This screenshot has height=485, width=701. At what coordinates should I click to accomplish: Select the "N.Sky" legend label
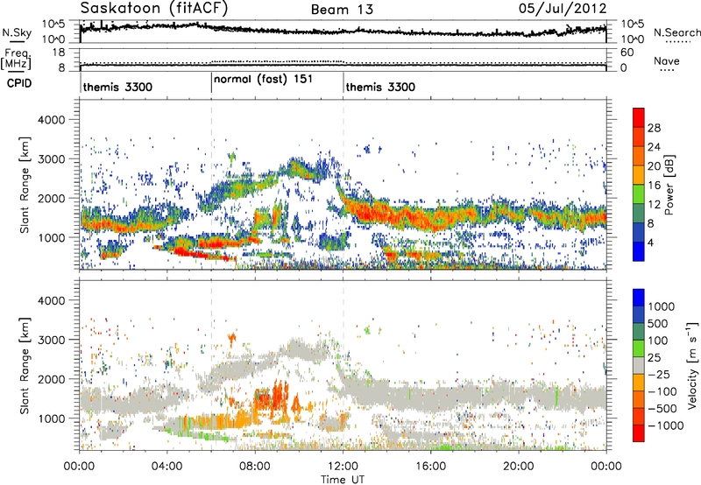(x=17, y=32)
